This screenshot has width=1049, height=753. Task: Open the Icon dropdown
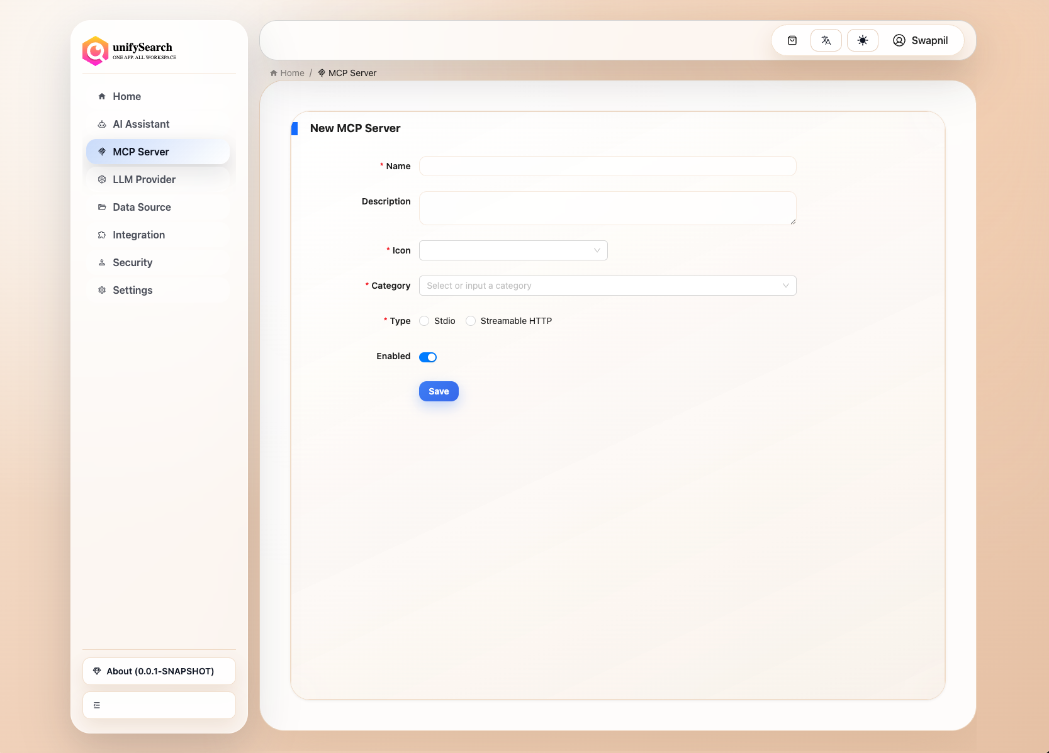513,250
